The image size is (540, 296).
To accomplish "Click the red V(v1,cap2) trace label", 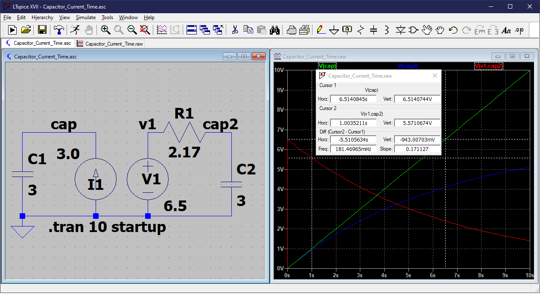I will pos(488,66).
